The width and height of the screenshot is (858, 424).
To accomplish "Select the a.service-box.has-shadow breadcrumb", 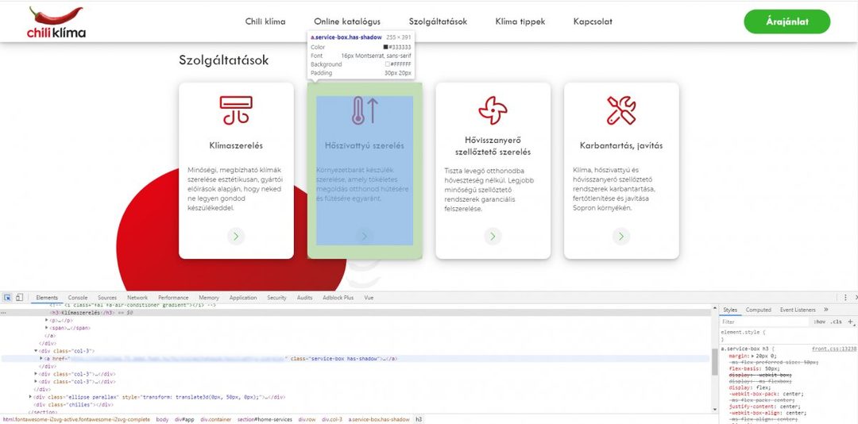I will [379, 419].
